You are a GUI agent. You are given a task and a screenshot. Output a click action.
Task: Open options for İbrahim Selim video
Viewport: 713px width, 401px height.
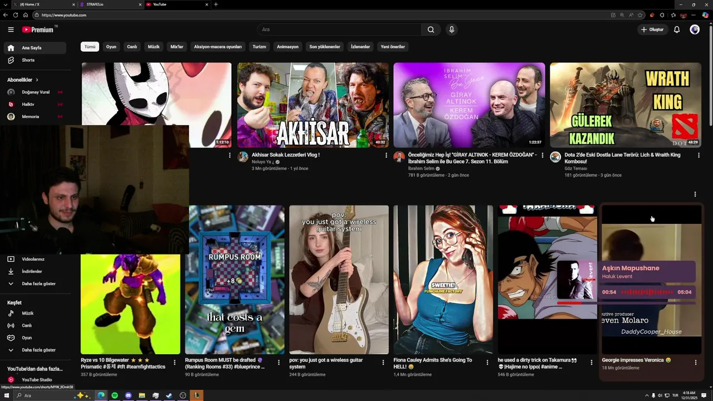[543, 155]
